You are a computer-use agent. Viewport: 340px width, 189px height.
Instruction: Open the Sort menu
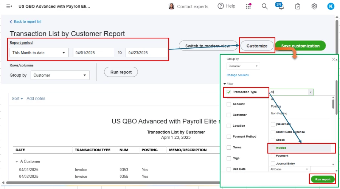click(x=17, y=98)
